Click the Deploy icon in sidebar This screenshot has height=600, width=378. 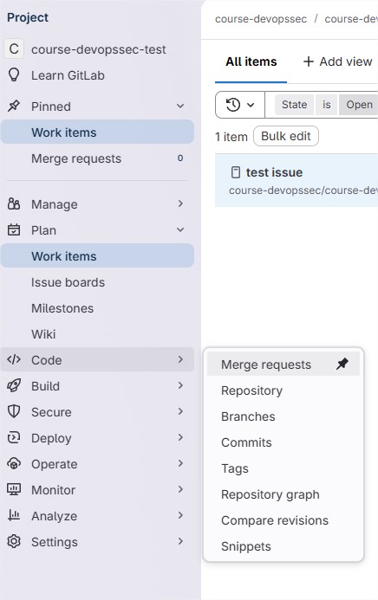[14, 438]
